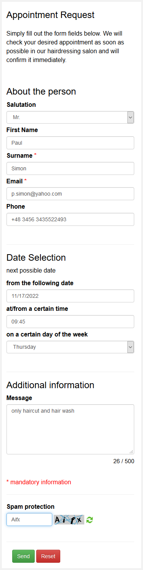Click the Surname label text
Image resolution: width=143 pixels, height=570 pixels.
click(19, 155)
